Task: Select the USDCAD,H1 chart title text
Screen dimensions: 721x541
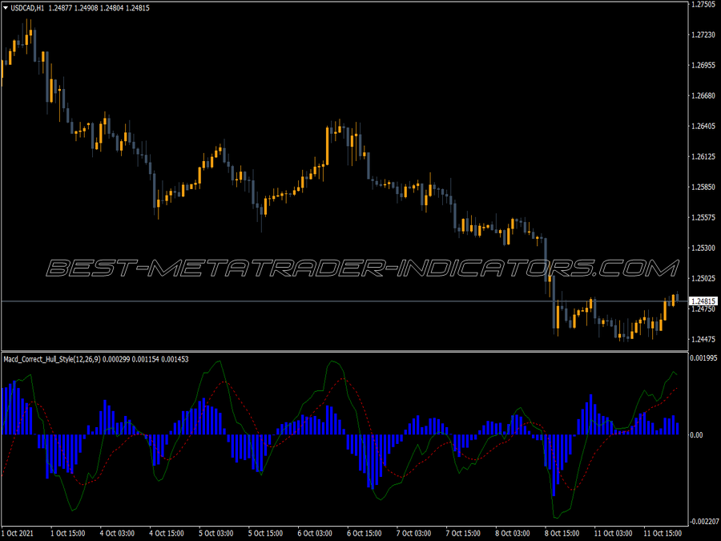Action: (27, 8)
